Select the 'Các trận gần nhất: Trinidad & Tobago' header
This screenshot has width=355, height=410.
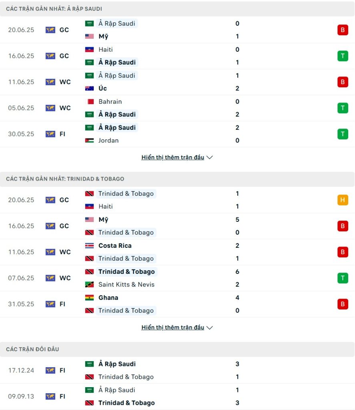tap(65, 179)
